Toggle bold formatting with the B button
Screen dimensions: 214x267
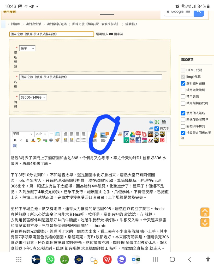tap(15, 140)
